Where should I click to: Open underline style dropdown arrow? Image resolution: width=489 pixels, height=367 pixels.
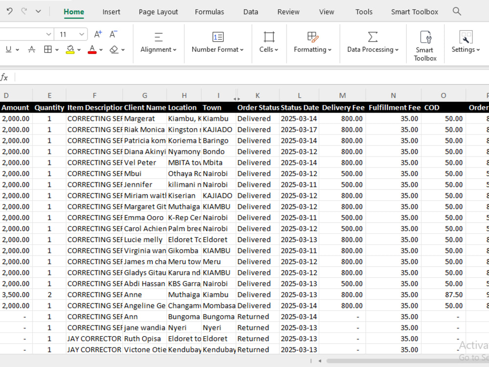click(x=17, y=49)
